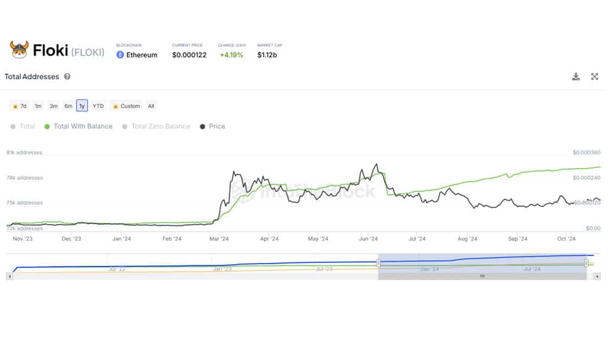608x342 pixels.
Task: Click the gold lock icon on Custom
Action: [x=115, y=106]
